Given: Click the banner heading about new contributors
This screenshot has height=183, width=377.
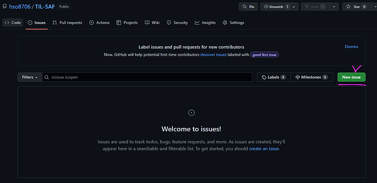Looking at the screenshot, I should 192,47.
